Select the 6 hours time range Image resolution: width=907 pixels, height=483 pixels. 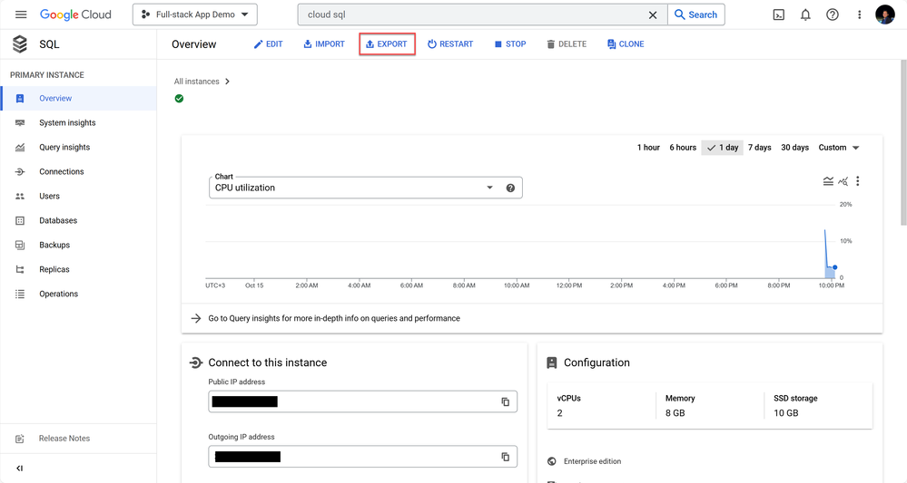(683, 147)
